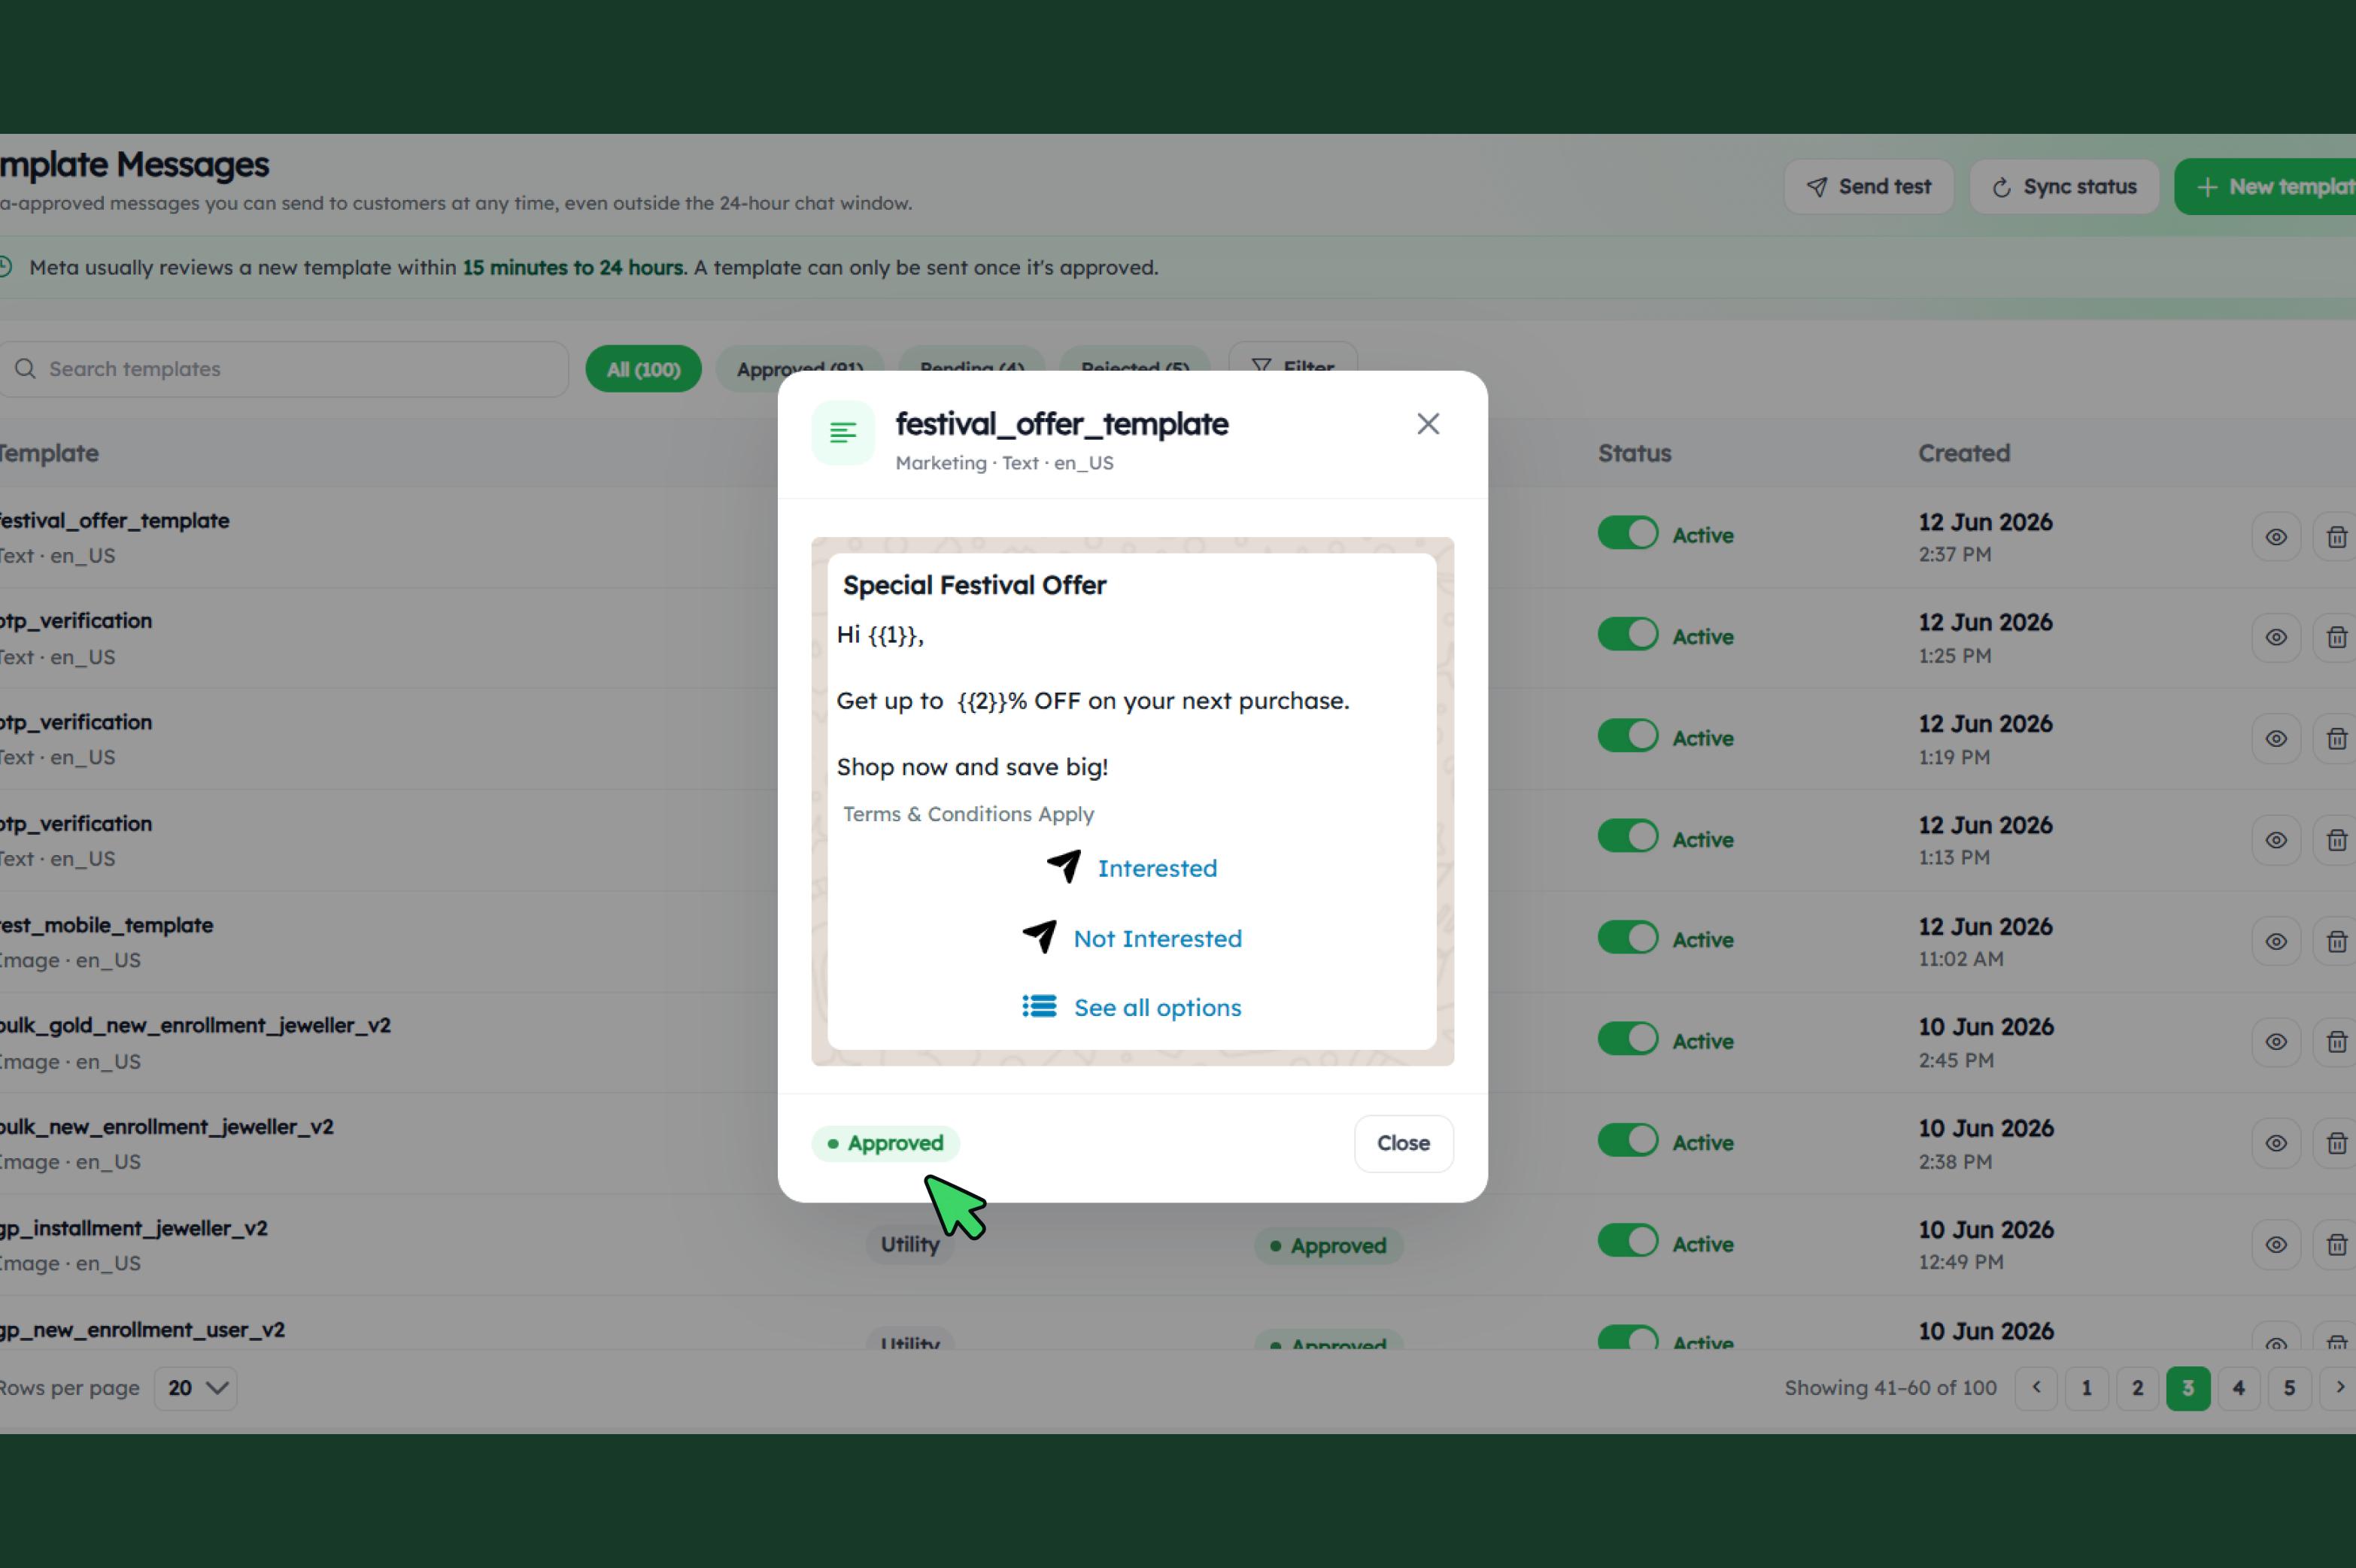Screen dimensions: 2356x1568
Task: Go to next page with right chevron
Action: 2338,1388
